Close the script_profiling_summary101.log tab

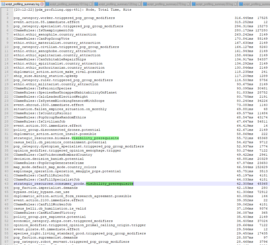91,4
